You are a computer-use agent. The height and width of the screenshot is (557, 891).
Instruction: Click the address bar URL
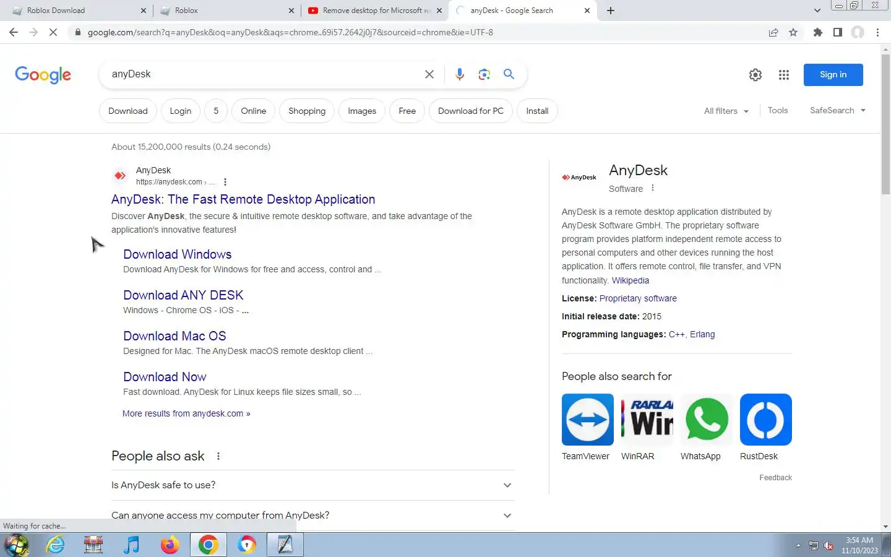click(290, 32)
